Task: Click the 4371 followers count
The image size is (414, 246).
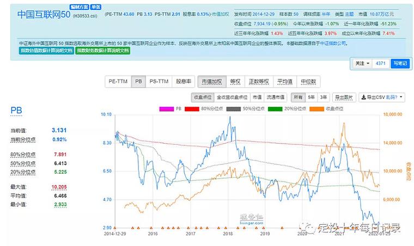Action: [x=380, y=63]
